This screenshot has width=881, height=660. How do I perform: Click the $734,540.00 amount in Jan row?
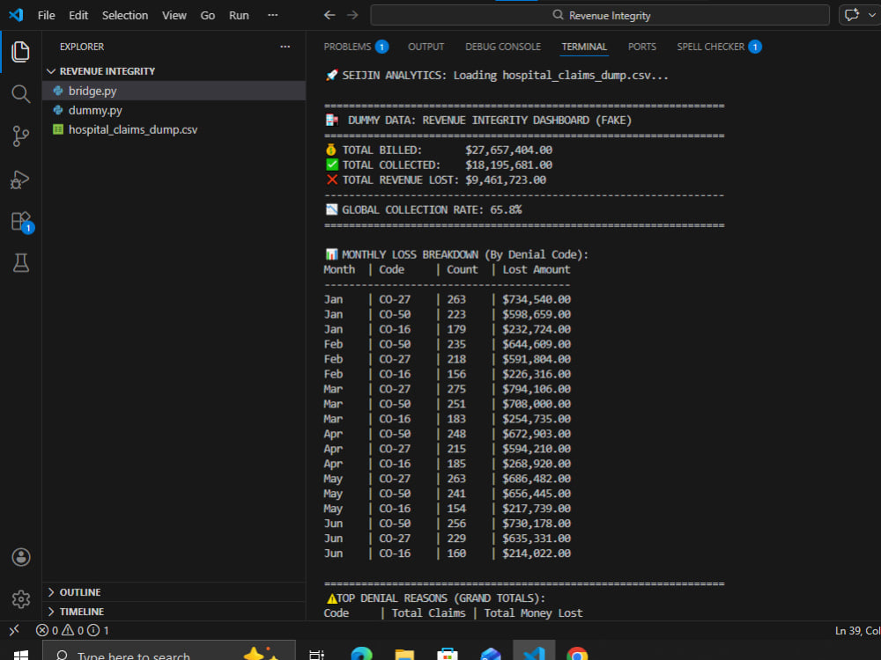[537, 299]
